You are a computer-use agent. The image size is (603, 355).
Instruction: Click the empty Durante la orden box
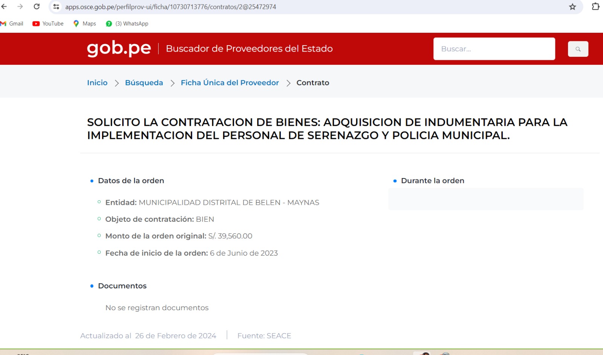coord(485,199)
